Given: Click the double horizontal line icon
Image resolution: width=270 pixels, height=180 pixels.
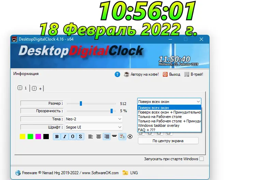Looking at the screenshot, I should coord(114,136).
